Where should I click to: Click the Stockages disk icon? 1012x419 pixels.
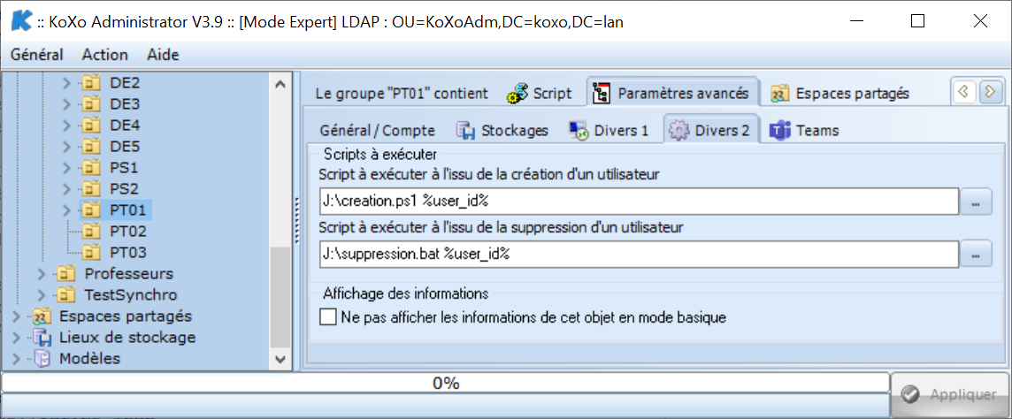click(466, 130)
